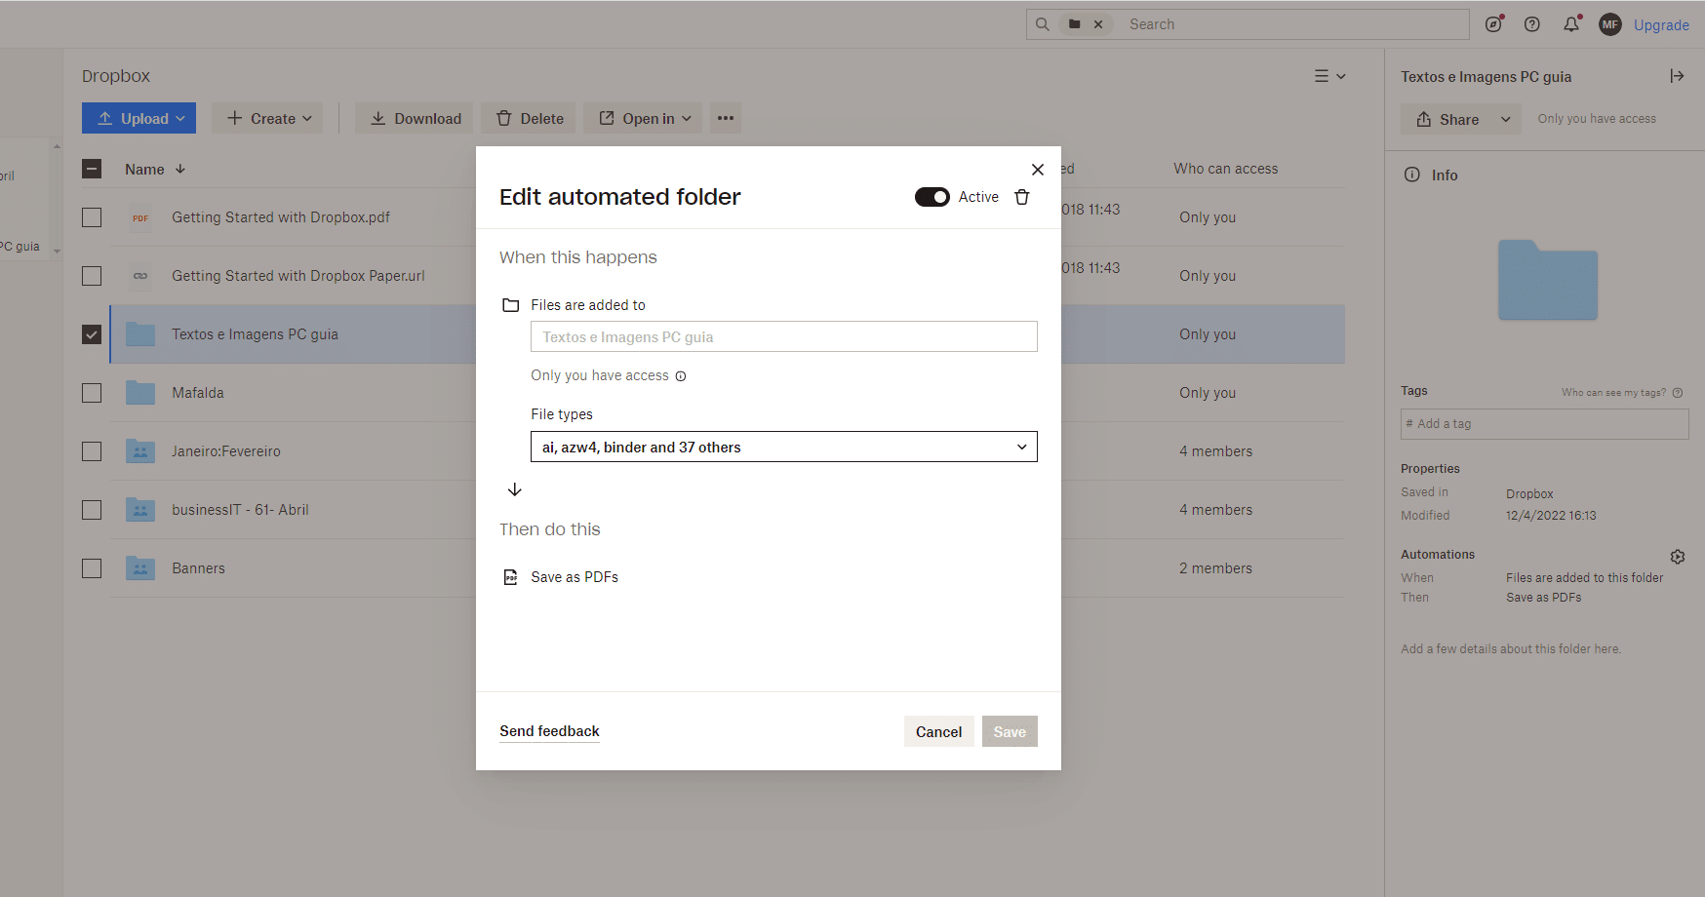The width and height of the screenshot is (1705, 897).
Task: Click info icon beside Only you have access
Action: [681, 376]
